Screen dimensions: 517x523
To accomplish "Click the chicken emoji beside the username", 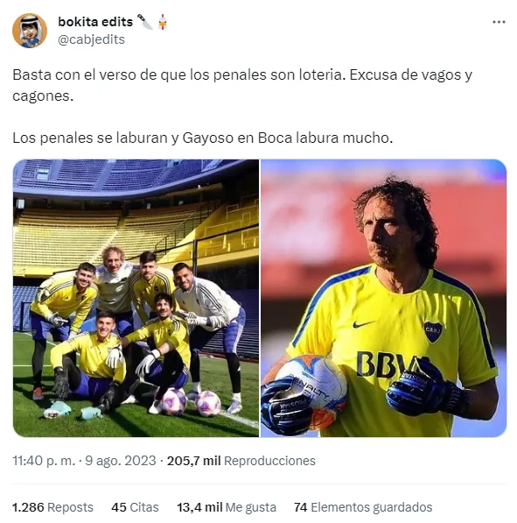I will [163, 22].
